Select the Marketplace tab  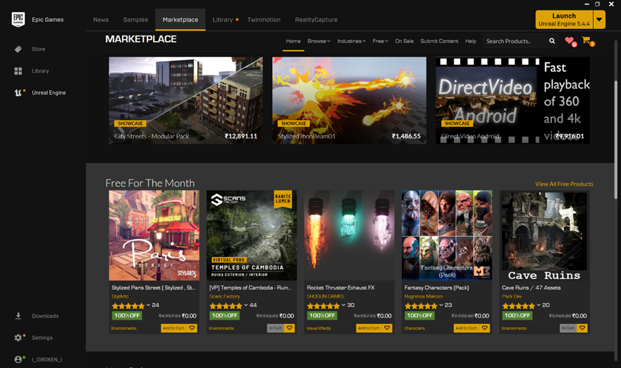pyautogui.click(x=180, y=19)
